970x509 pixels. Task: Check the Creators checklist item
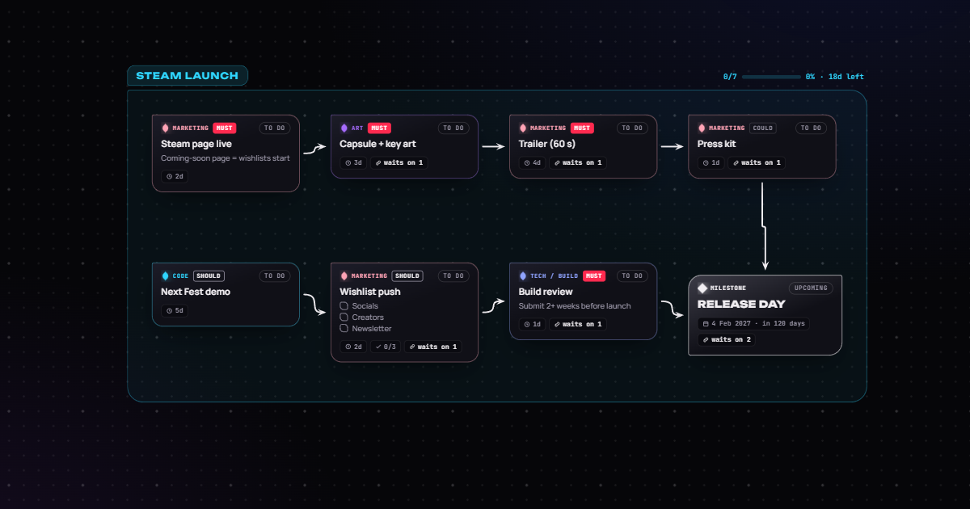point(344,318)
